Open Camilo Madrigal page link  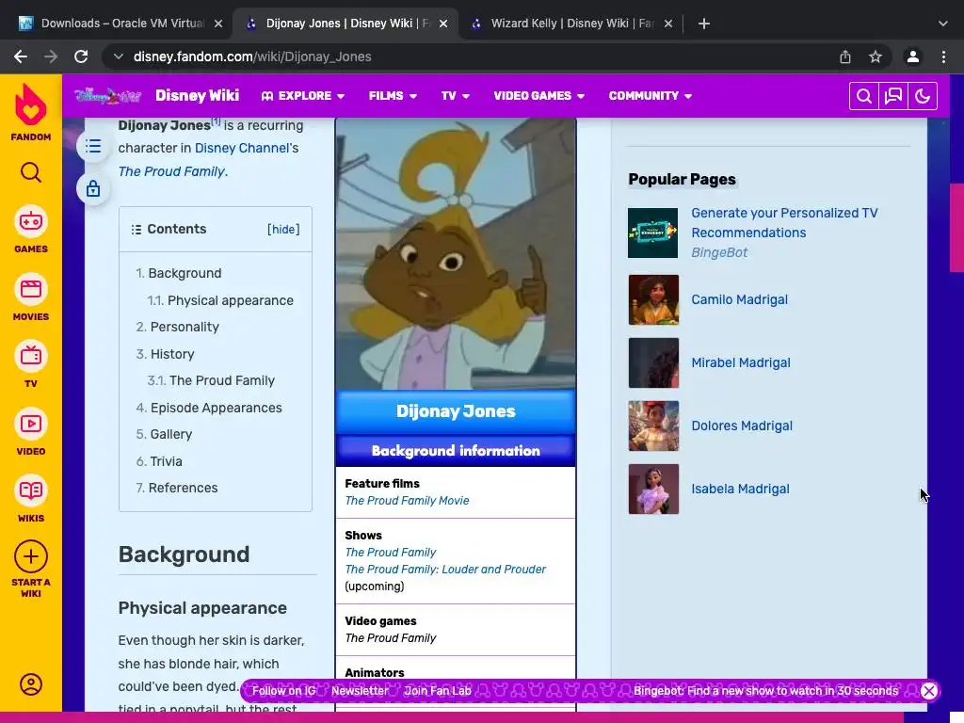pos(739,300)
